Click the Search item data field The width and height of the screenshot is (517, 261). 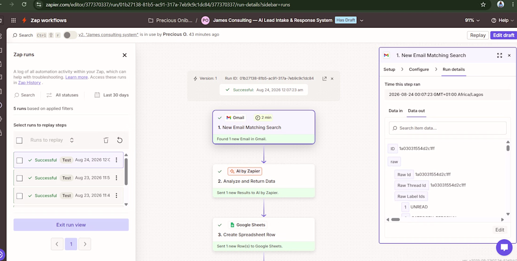click(x=447, y=128)
